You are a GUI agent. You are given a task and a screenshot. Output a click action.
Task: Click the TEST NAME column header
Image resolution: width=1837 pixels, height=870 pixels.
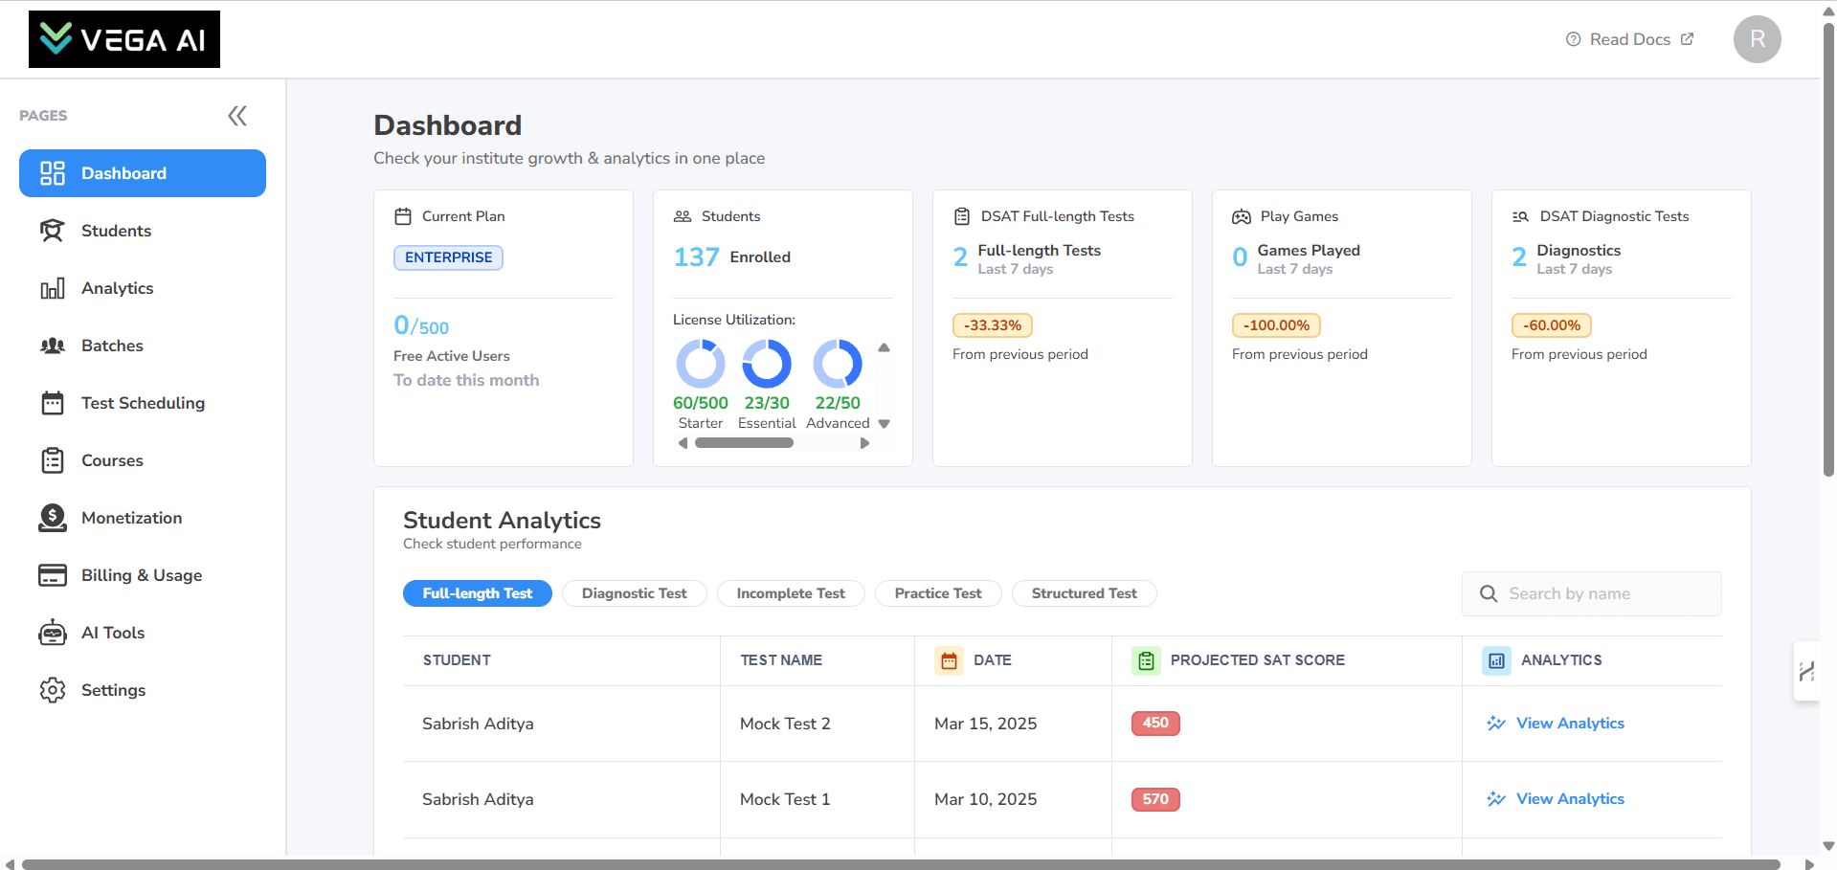pos(781,660)
